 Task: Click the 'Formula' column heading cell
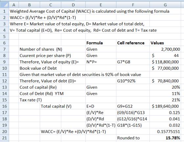coord(101,43)
